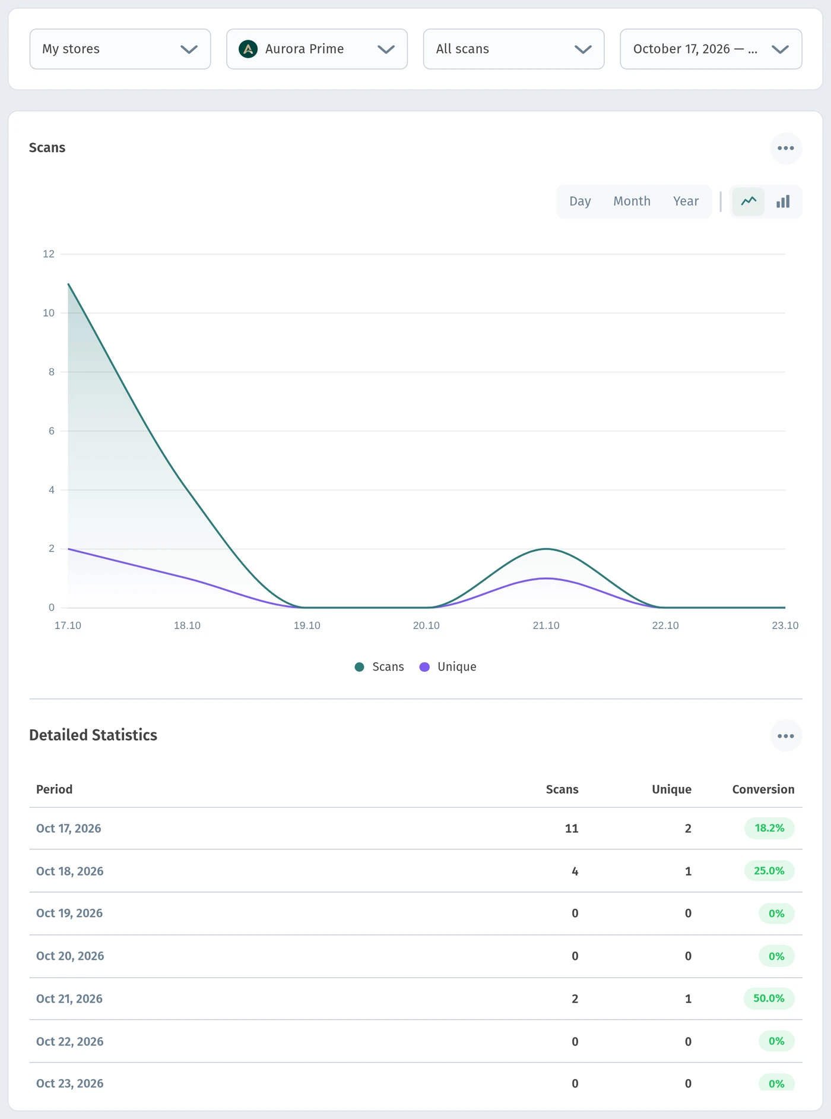
Task: Select the Oct 20, 2026 row
Action: (415, 956)
